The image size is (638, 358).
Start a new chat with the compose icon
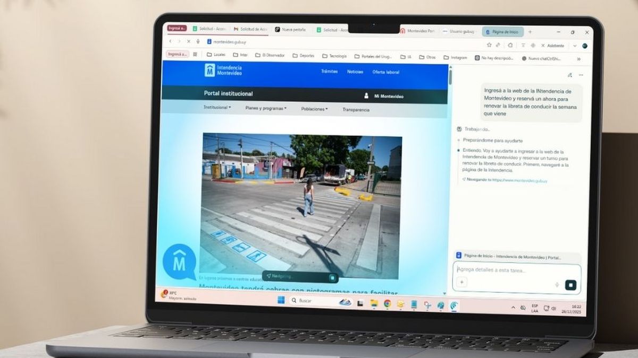click(x=569, y=75)
